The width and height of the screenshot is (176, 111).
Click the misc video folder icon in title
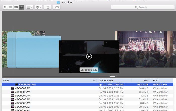click(58, 2)
